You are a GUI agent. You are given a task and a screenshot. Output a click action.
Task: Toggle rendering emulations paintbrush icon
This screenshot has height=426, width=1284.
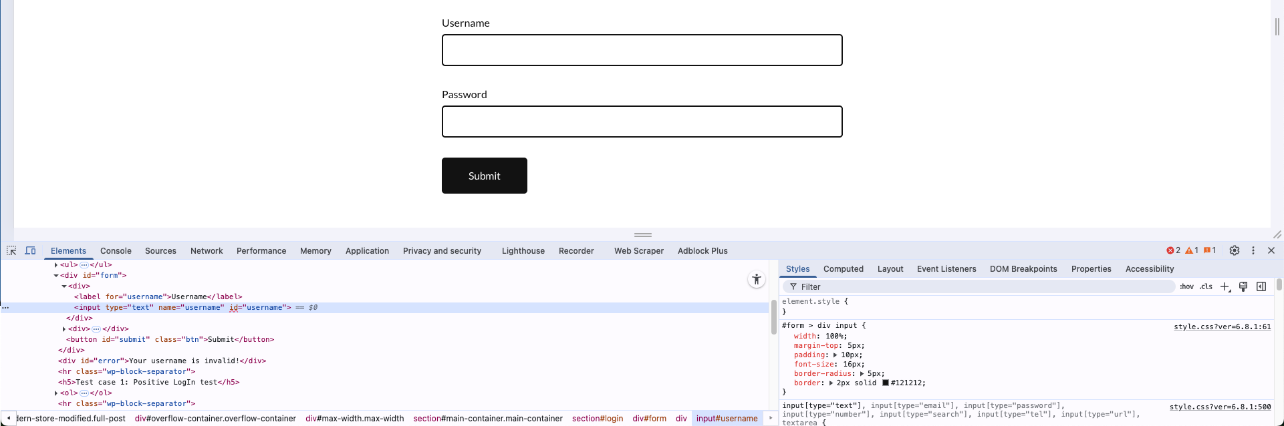click(1243, 286)
